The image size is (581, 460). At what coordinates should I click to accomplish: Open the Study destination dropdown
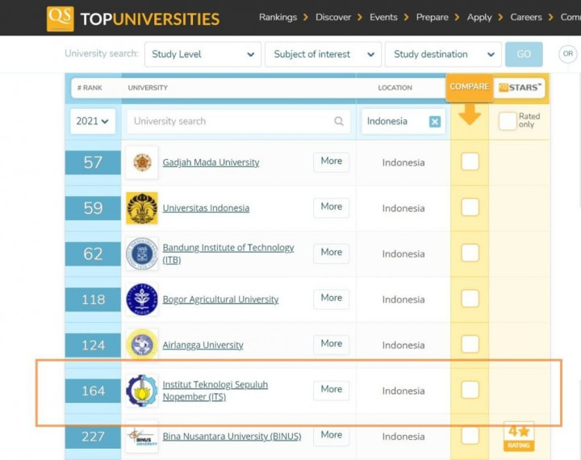[443, 54]
